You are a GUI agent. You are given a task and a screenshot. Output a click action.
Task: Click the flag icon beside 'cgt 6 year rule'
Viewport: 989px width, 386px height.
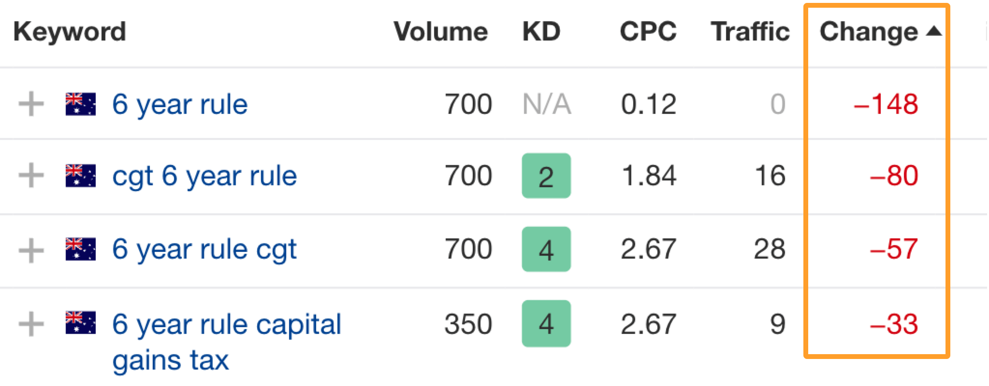(81, 176)
